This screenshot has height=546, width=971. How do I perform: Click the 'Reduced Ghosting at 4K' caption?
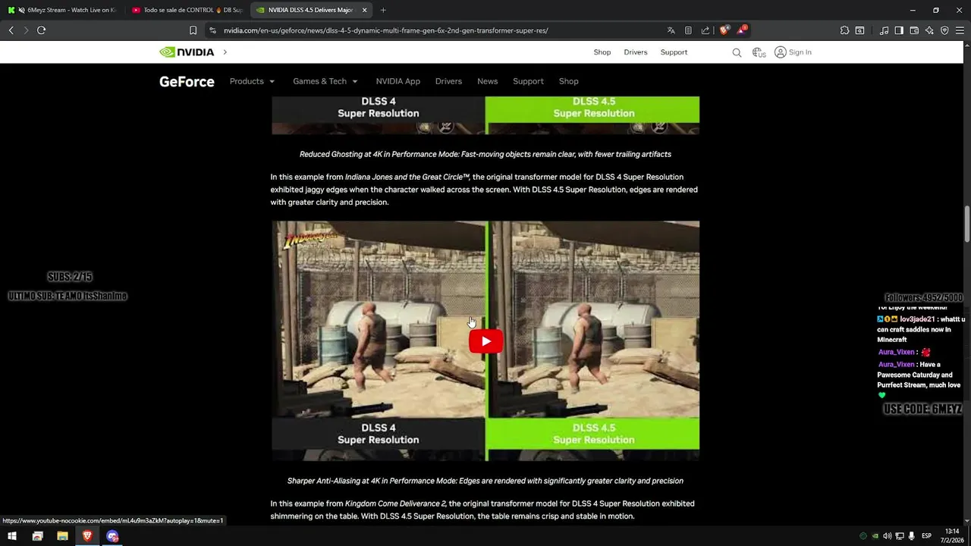[x=485, y=154]
